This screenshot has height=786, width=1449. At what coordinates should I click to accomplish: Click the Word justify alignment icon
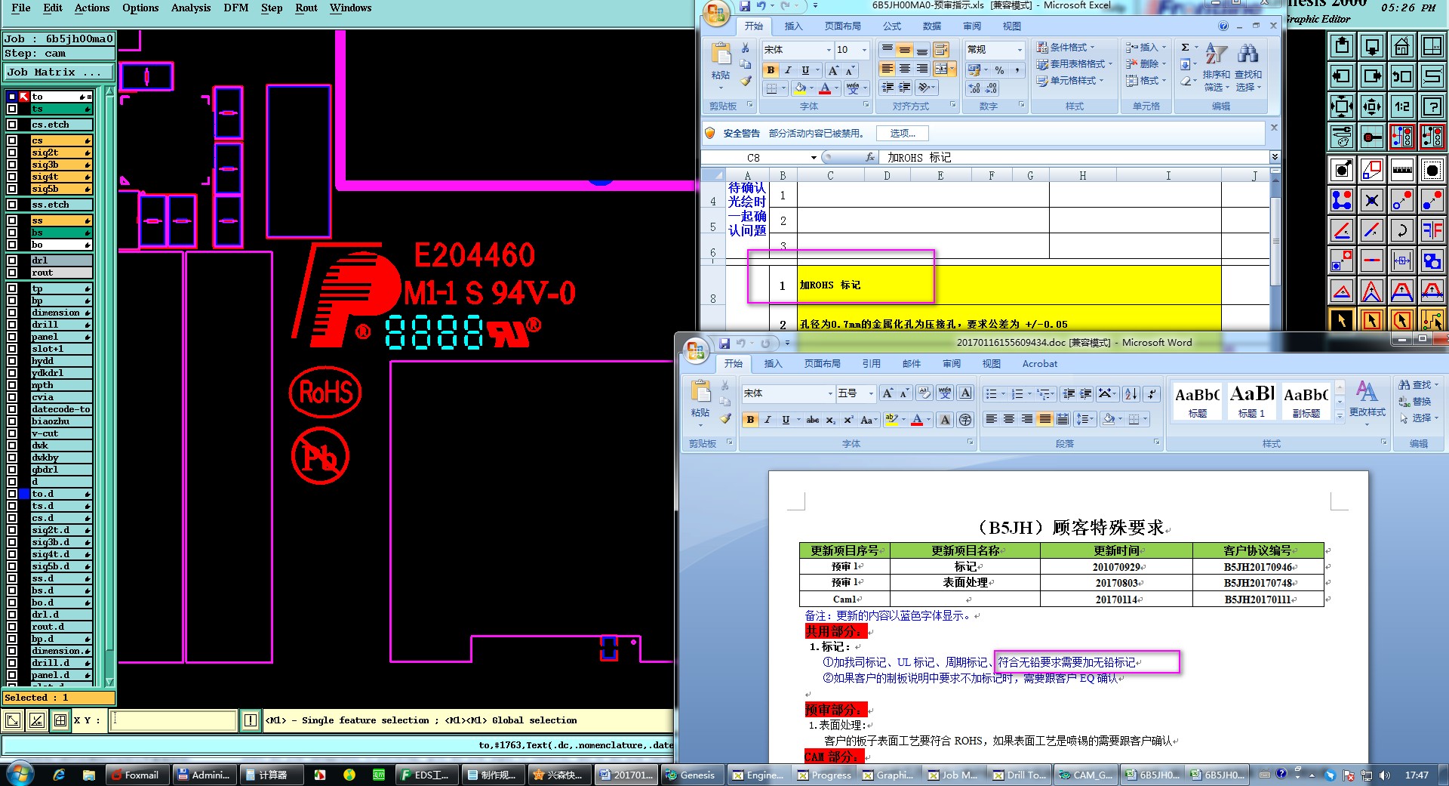(1044, 419)
